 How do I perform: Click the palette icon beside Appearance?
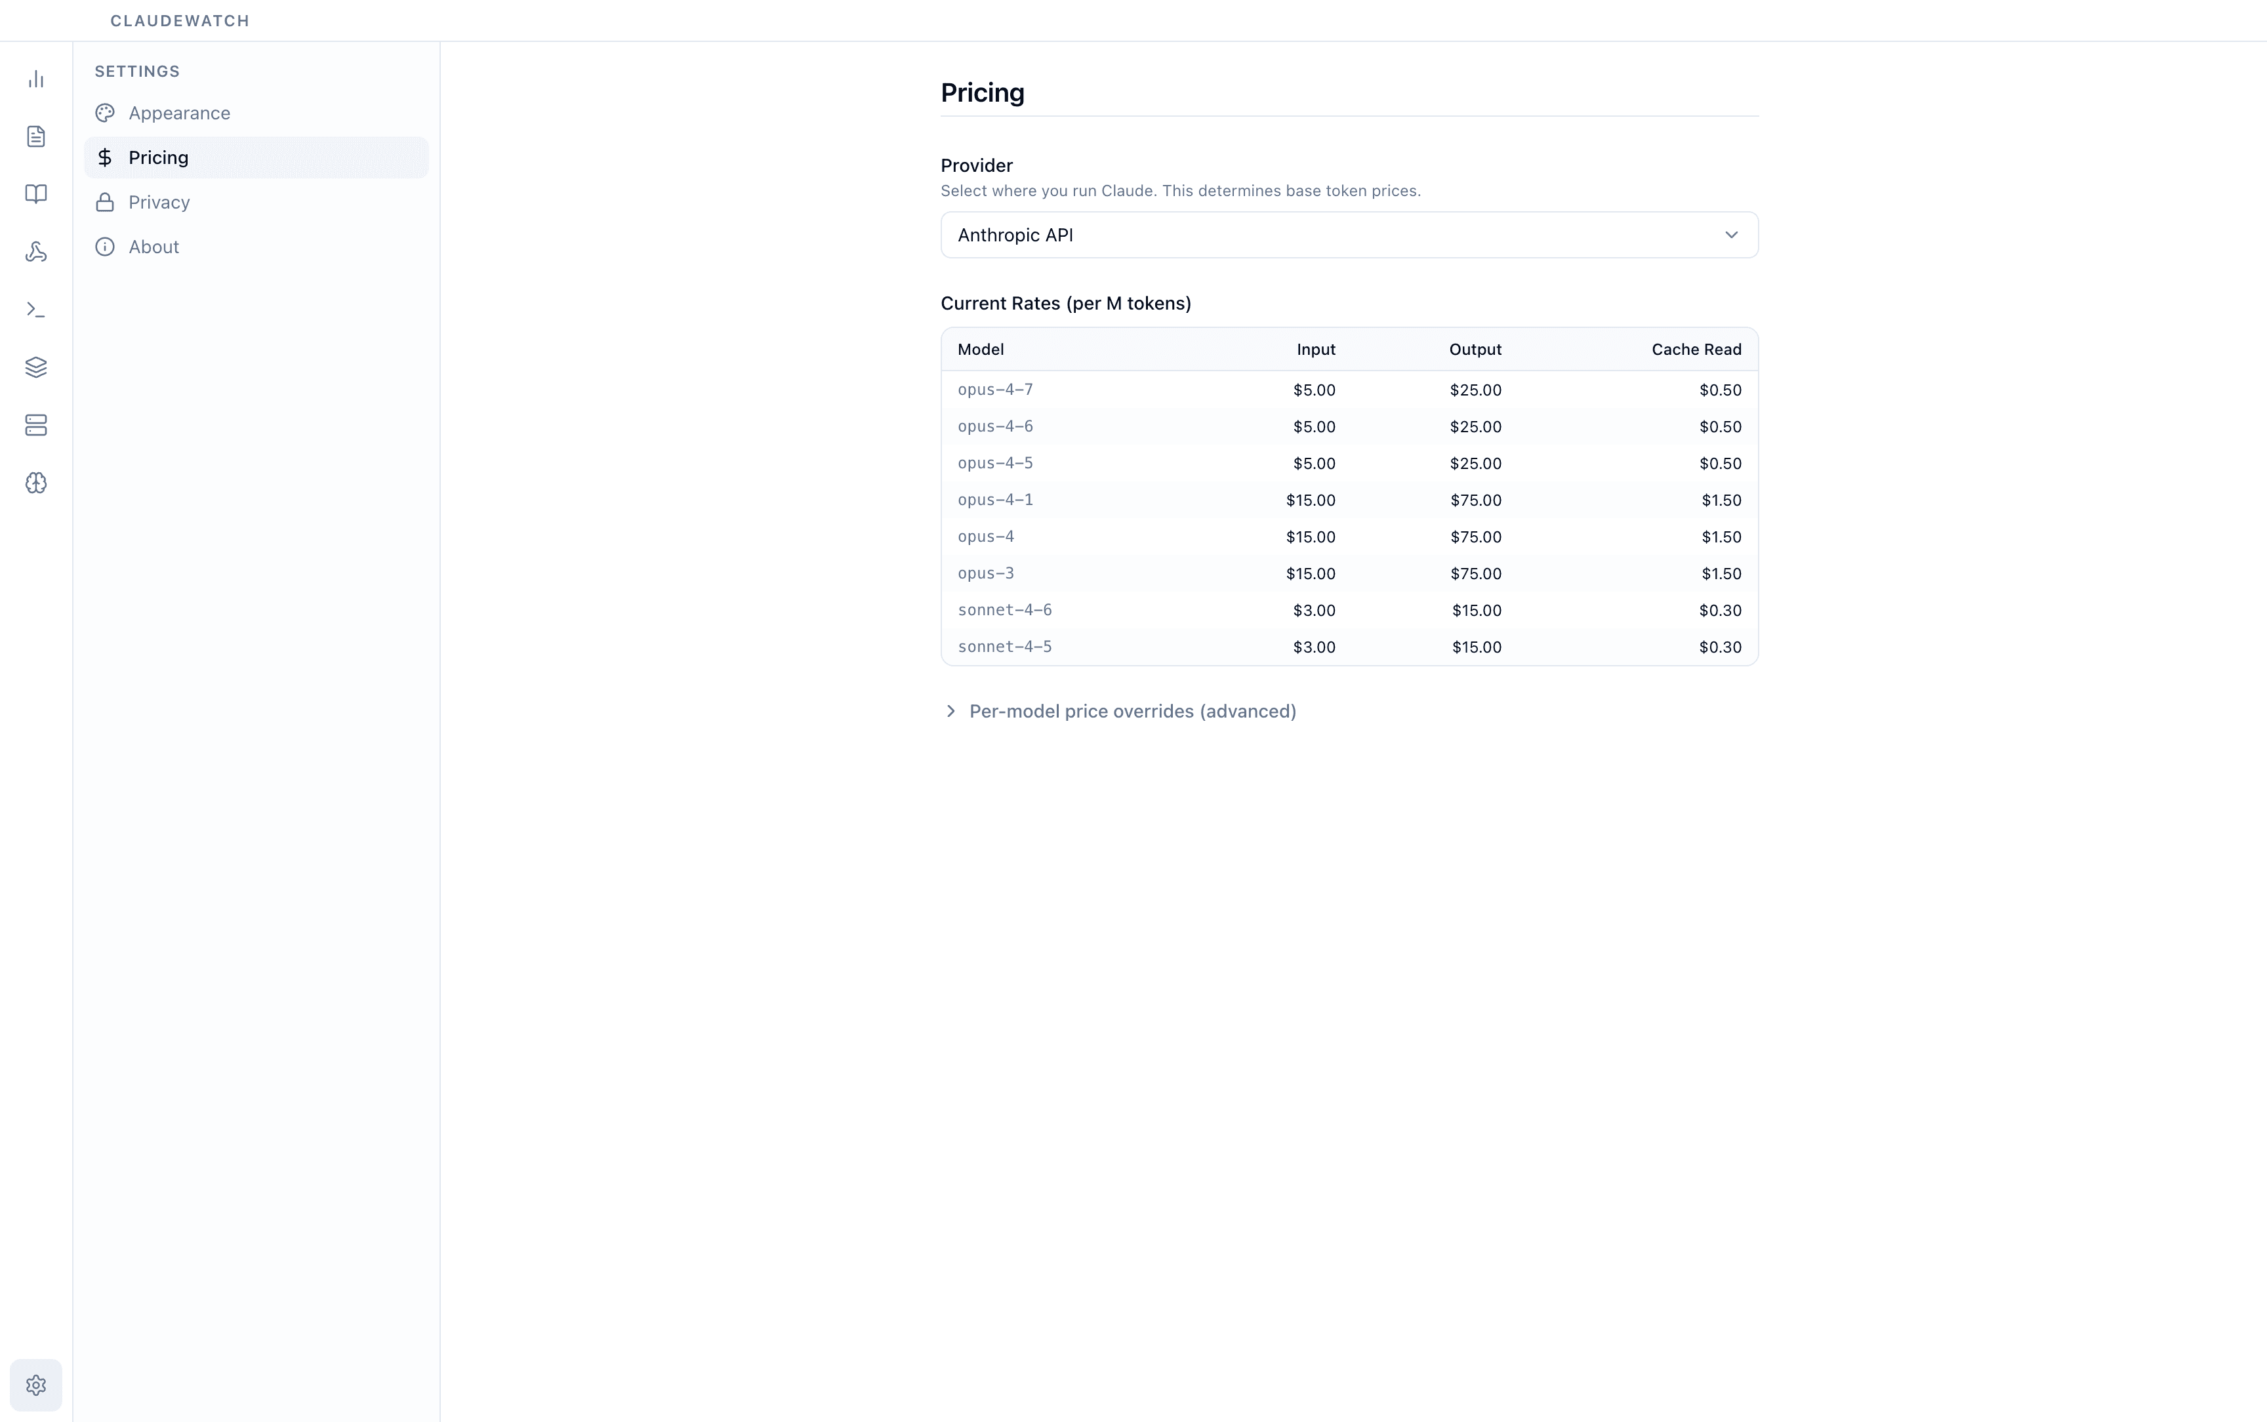[106, 113]
